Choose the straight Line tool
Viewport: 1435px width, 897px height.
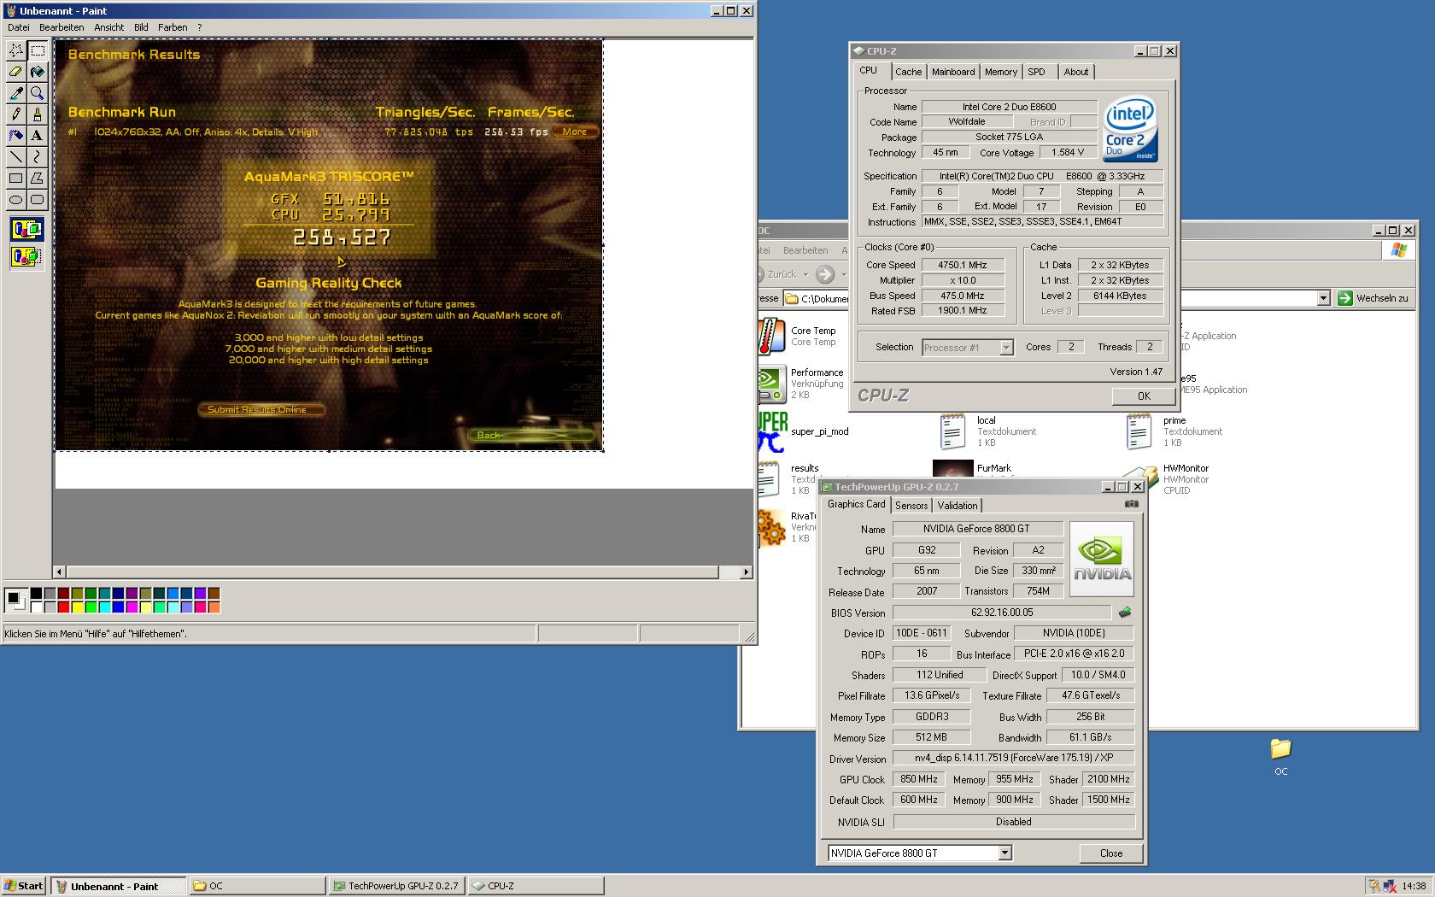click(x=15, y=157)
